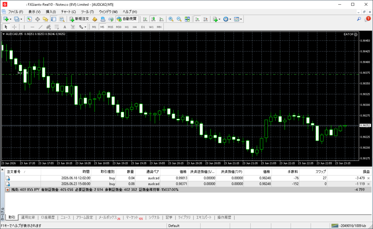
Task: Close the first audcad buy order row
Action: click(369, 178)
